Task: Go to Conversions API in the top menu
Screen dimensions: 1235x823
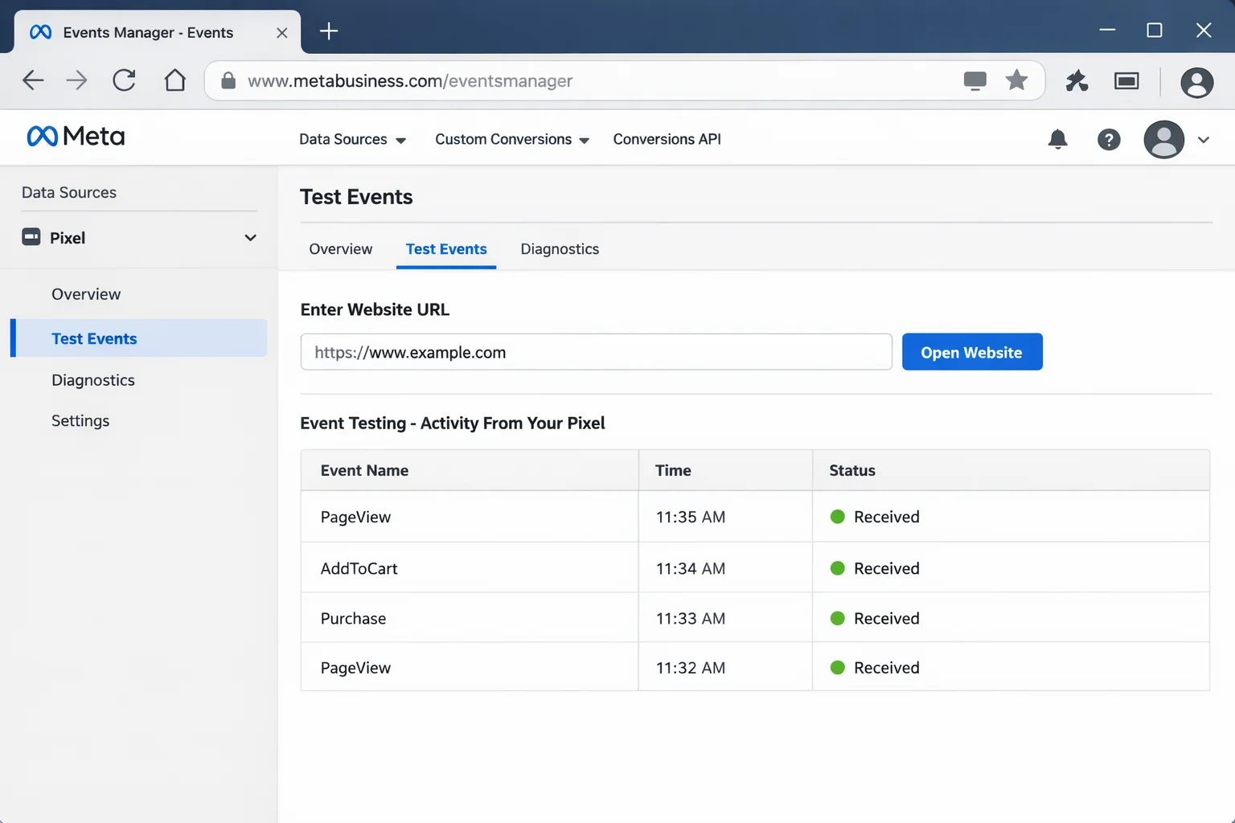Action: click(667, 139)
